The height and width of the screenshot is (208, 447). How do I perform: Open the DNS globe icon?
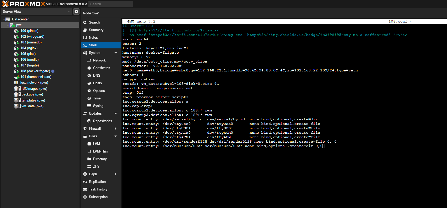click(89, 76)
